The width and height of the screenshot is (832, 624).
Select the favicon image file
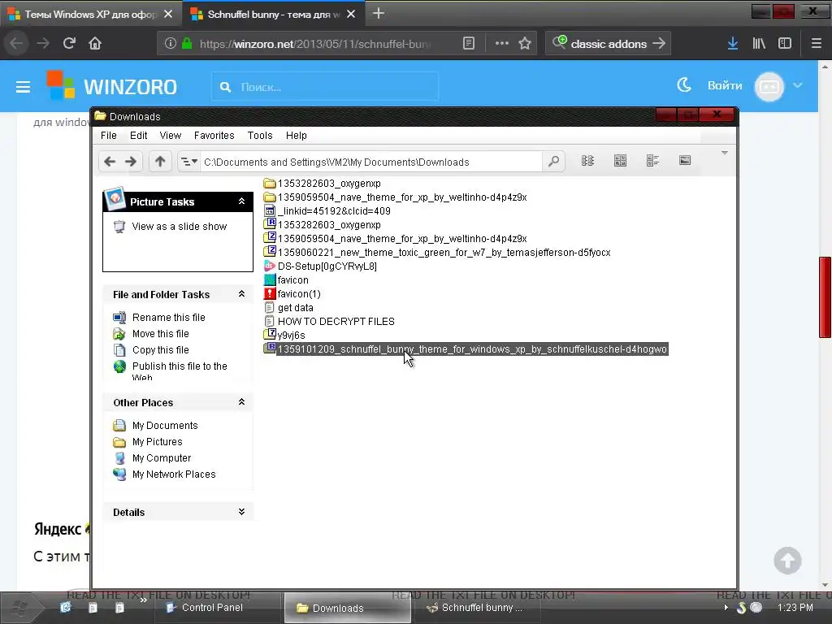point(286,280)
